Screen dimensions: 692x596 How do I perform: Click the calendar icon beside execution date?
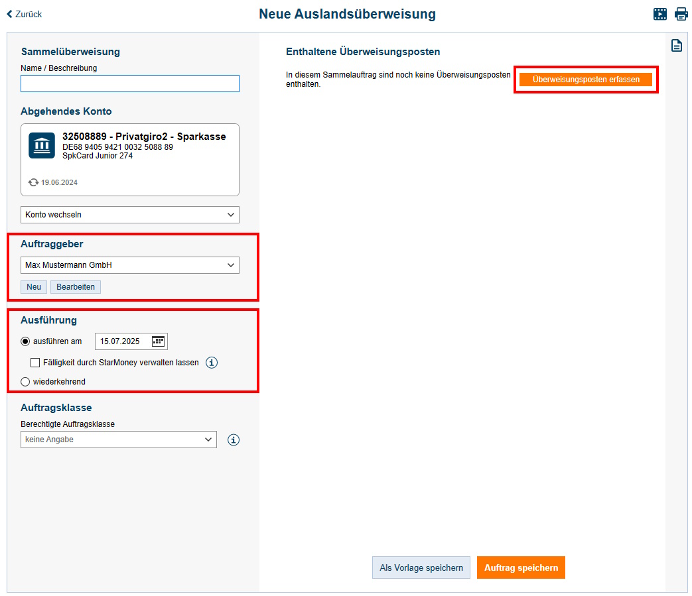[x=158, y=341]
